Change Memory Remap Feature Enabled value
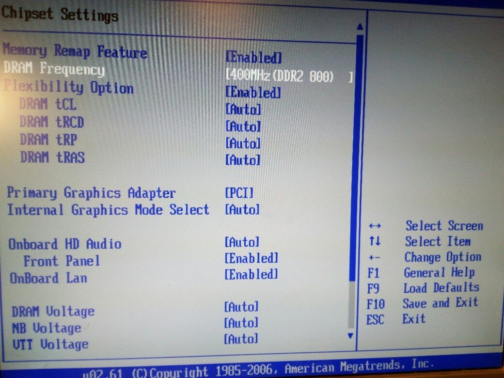The height and width of the screenshot is (378, 504). [253, 58]
